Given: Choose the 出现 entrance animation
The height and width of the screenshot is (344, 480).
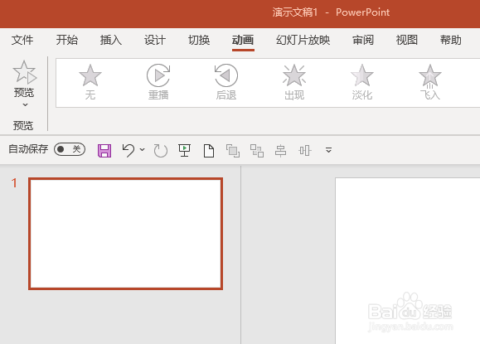Looking at the screenshot, I should coord(294,82).
